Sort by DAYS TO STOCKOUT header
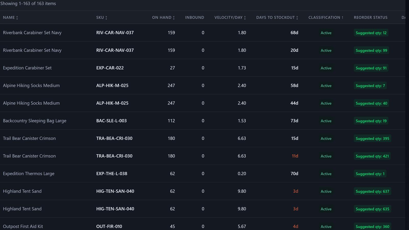This screenshot has width=409, height=230. [277, 17]
